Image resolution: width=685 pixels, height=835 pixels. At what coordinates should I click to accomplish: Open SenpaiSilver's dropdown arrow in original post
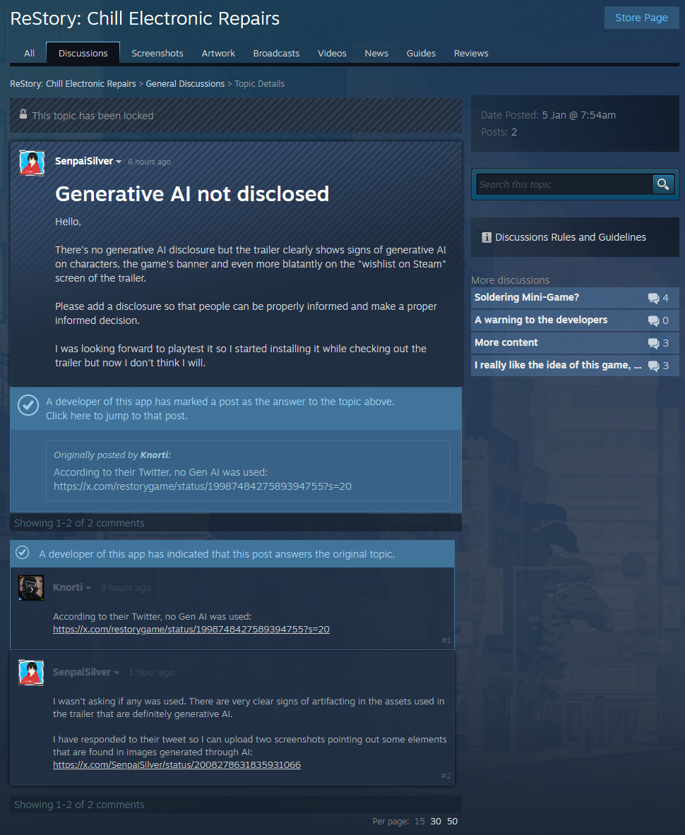119,162
